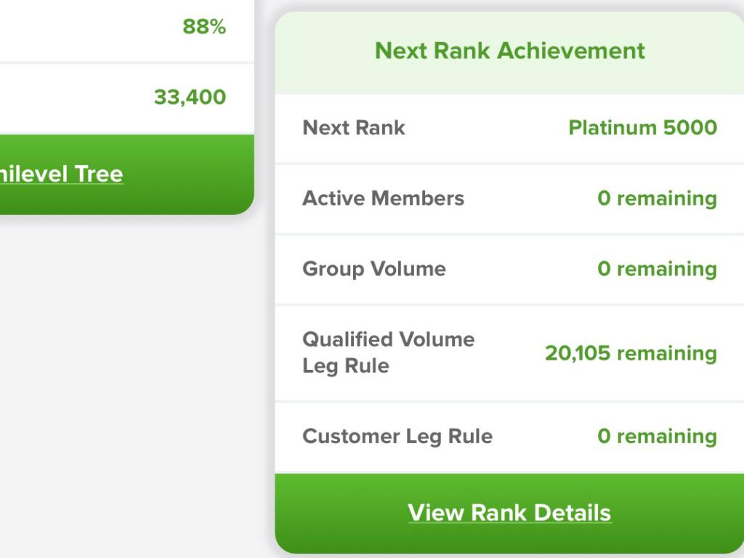The image size is (744, 558).
Task: Click the 33,400 volume value
Action: click(190, 97)
